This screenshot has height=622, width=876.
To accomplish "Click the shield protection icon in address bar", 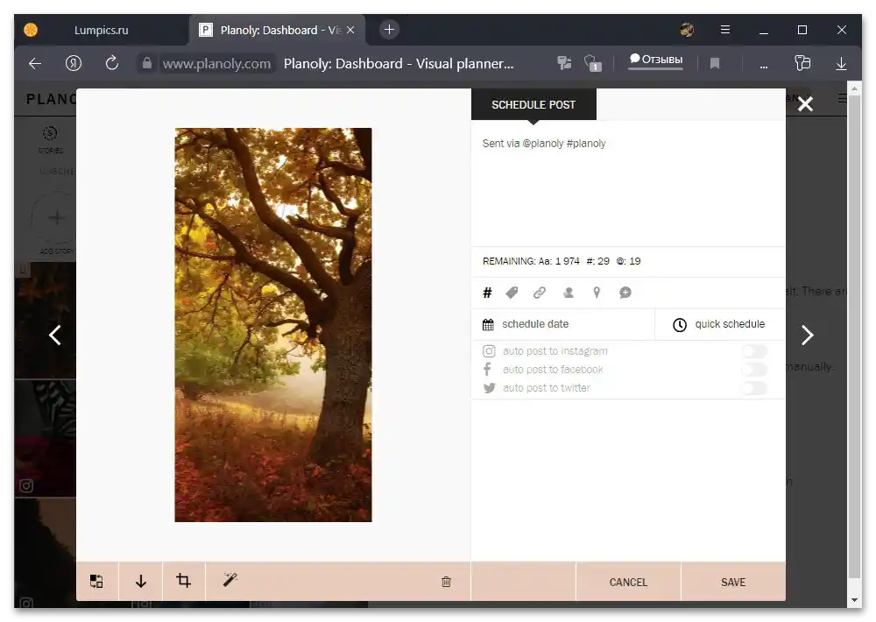I will click(591, 62).
